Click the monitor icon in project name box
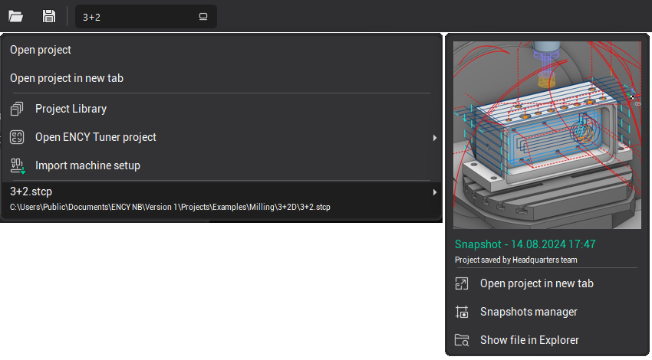The width and height of the screenshot is (652, 360). coord(203,17)
